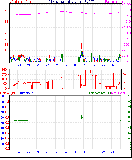Screen dimensions: 132x160
Task: Click the red '0.0' rainfall axis value
Action: click(7, 149)
